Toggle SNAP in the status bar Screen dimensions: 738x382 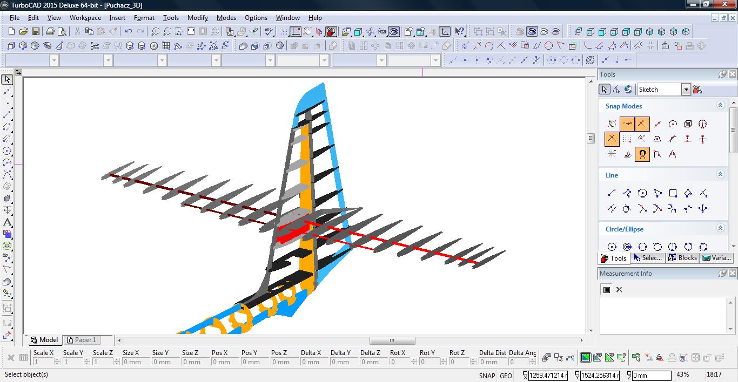point(486,376)
